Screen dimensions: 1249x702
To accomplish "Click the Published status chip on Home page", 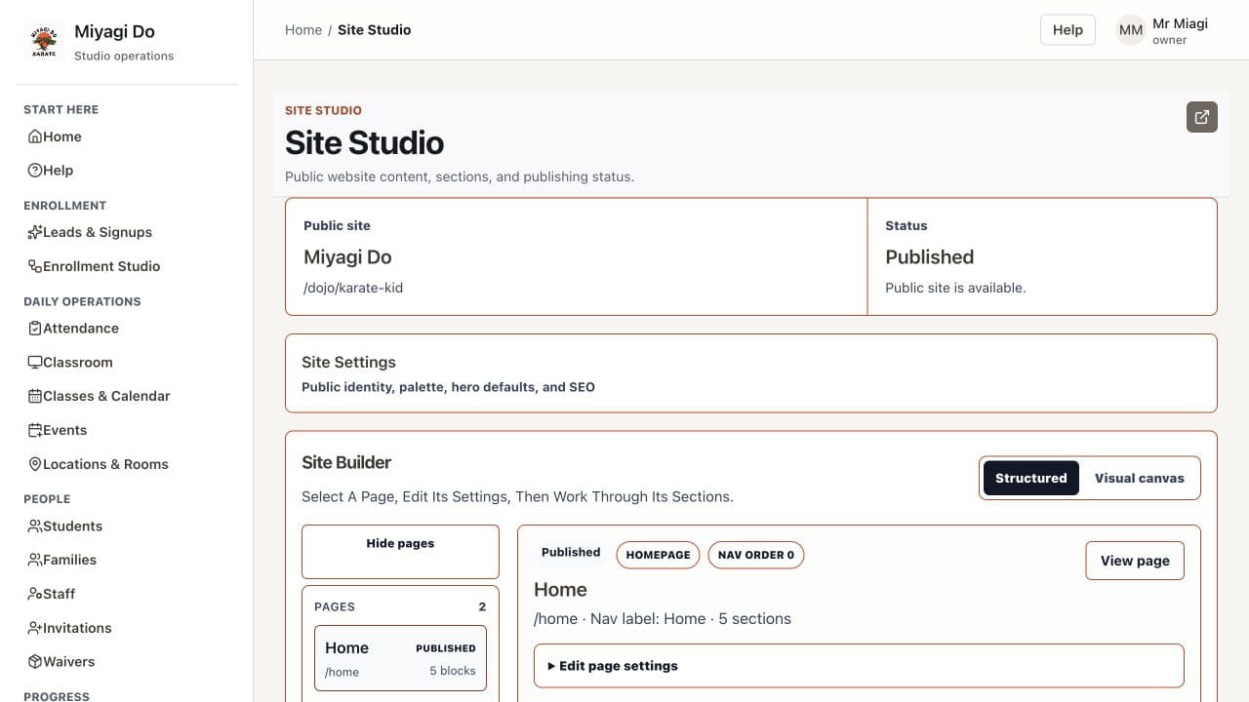I will tap(571, 552).
